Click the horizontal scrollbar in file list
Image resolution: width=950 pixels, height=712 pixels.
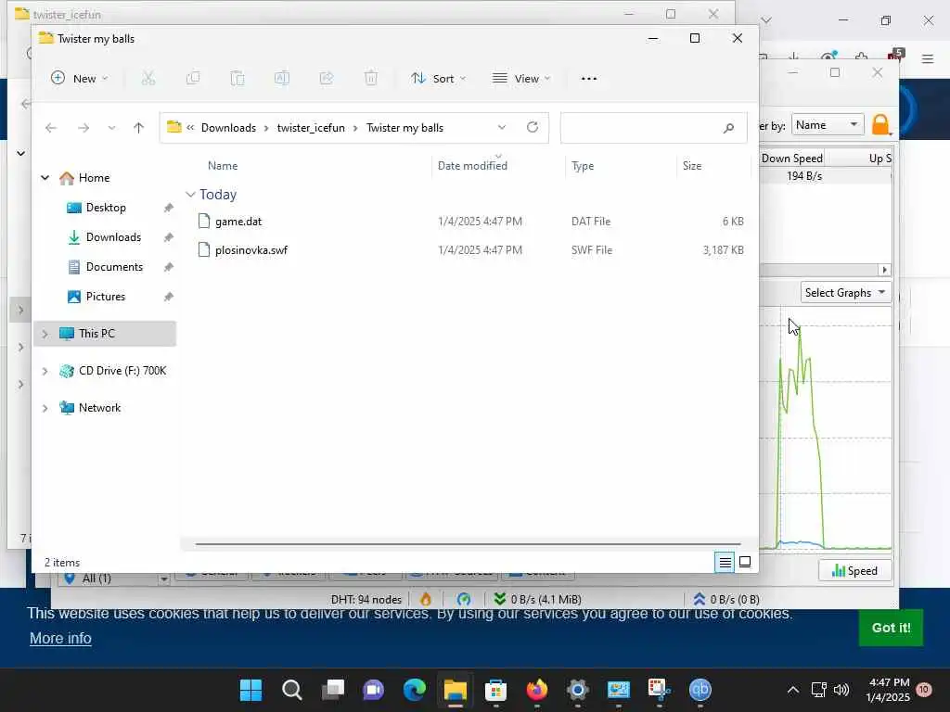[468, 543]
